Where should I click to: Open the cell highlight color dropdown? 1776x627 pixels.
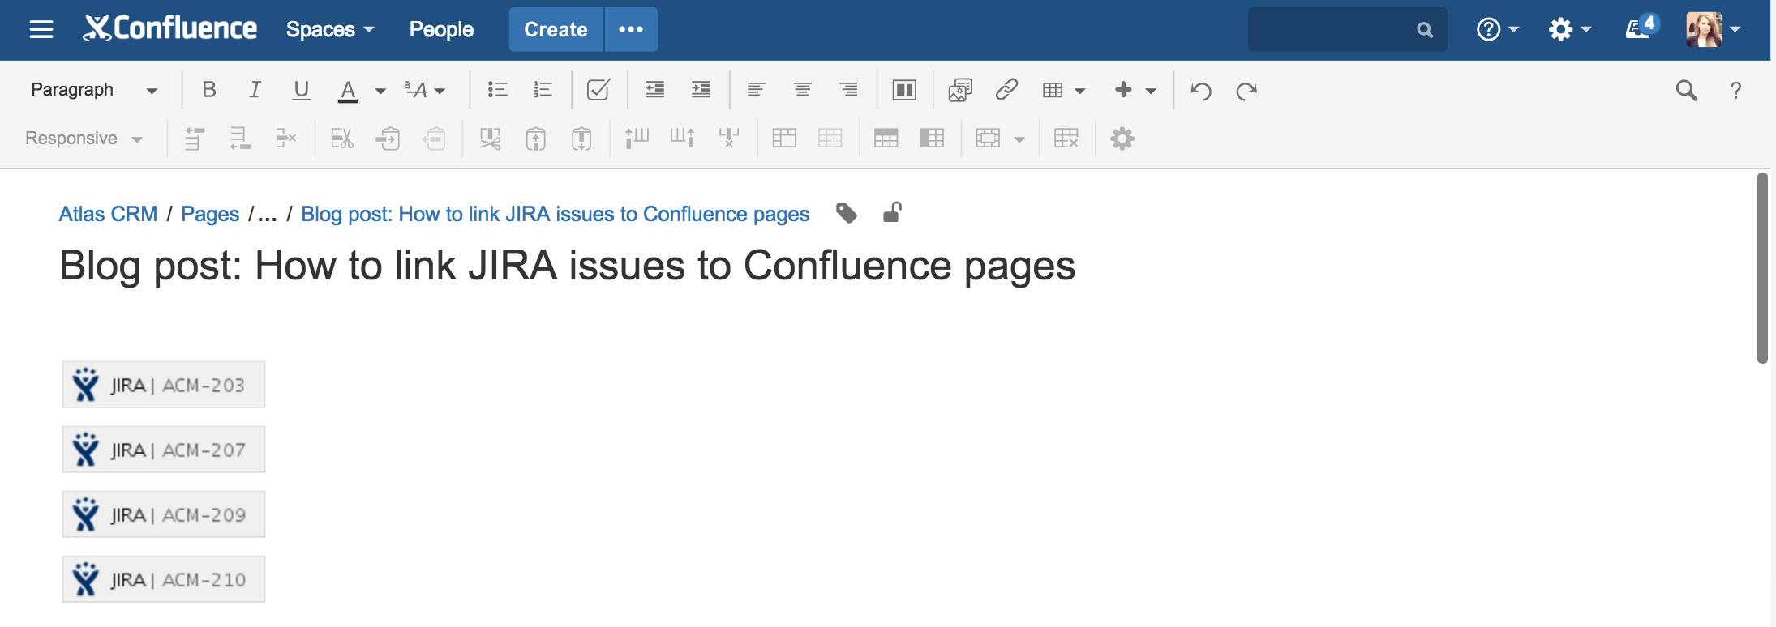tap(1001, 139)
